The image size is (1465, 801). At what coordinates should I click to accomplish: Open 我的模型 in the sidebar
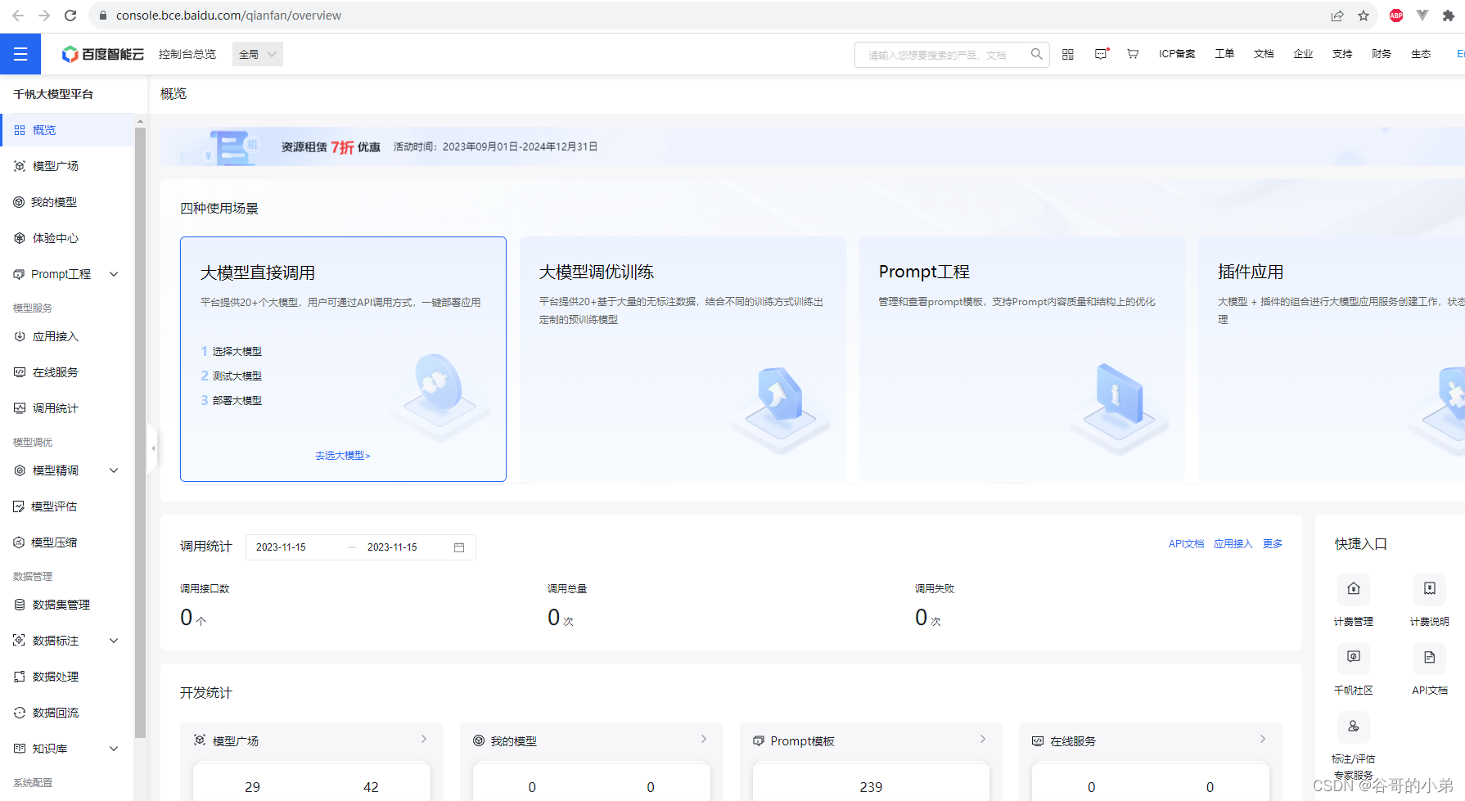click(67, 202)
